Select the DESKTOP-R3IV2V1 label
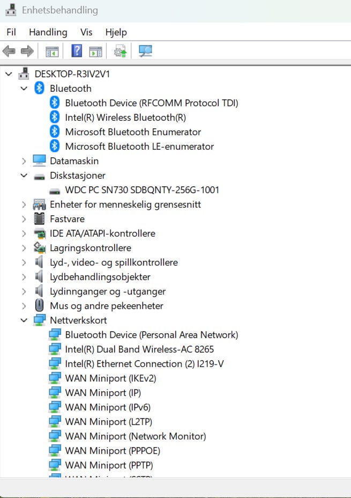The image size is (351, 498). (72, 74)
